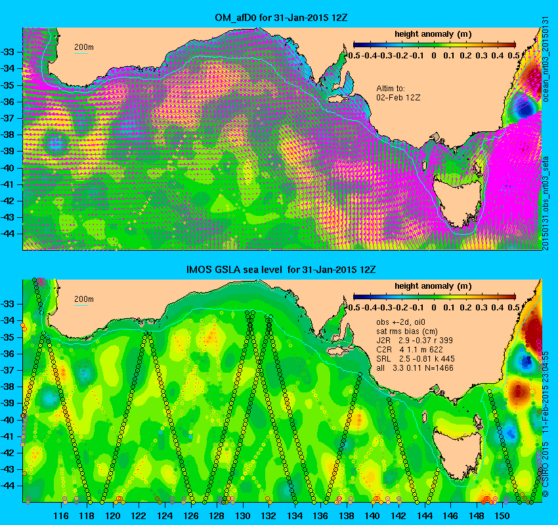
Task: Click the vertical text "20150131.obs_nrt03_seta"
Action: tap(545, 203)
